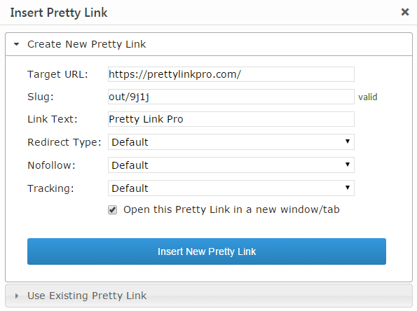This screenshot has width=417, height=311.
Task: Click the green valid status text
Action: point(367,97)
